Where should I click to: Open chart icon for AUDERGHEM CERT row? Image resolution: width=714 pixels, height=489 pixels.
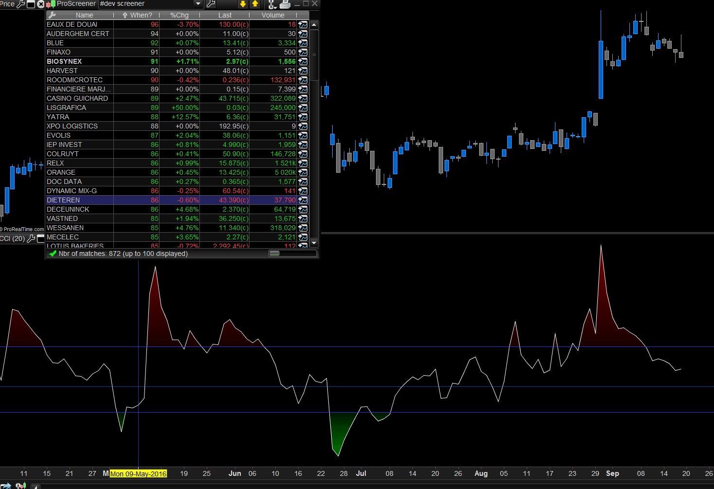[x=303, y=34]
